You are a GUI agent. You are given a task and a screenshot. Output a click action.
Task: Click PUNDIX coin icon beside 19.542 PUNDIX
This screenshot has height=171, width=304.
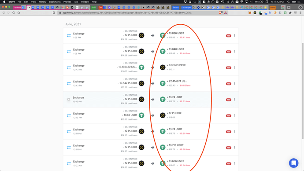141,83
